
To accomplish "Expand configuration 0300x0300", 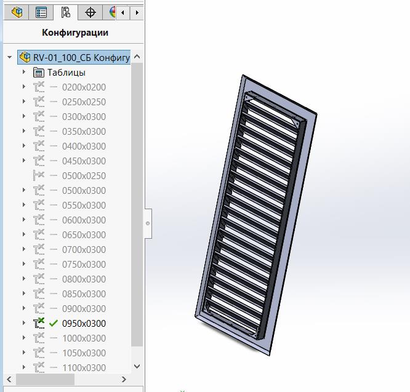I will tap(24, 116).
